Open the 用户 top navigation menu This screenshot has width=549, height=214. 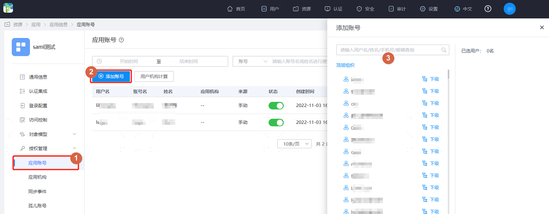click(x=270, y=9)
